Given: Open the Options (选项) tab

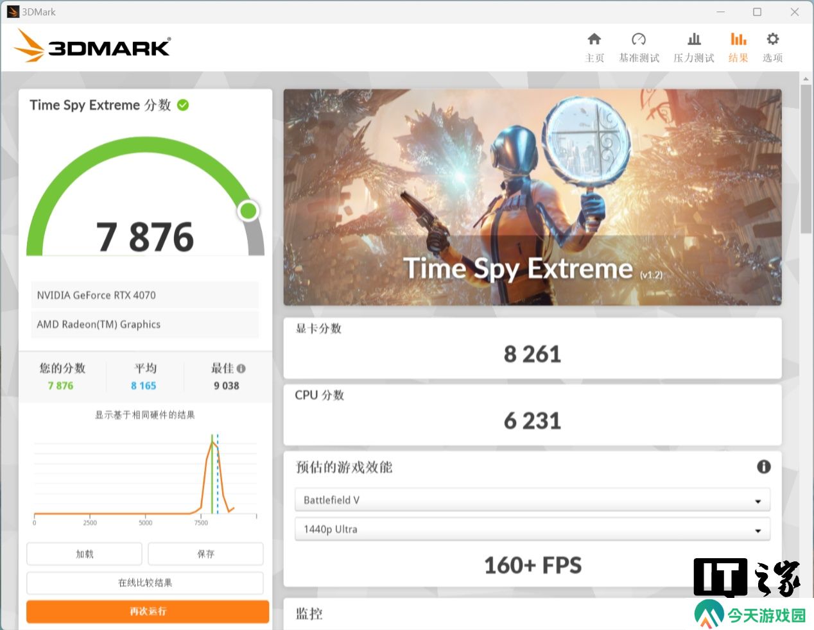Looking at the screenshot, I should [x=772, y=48].
